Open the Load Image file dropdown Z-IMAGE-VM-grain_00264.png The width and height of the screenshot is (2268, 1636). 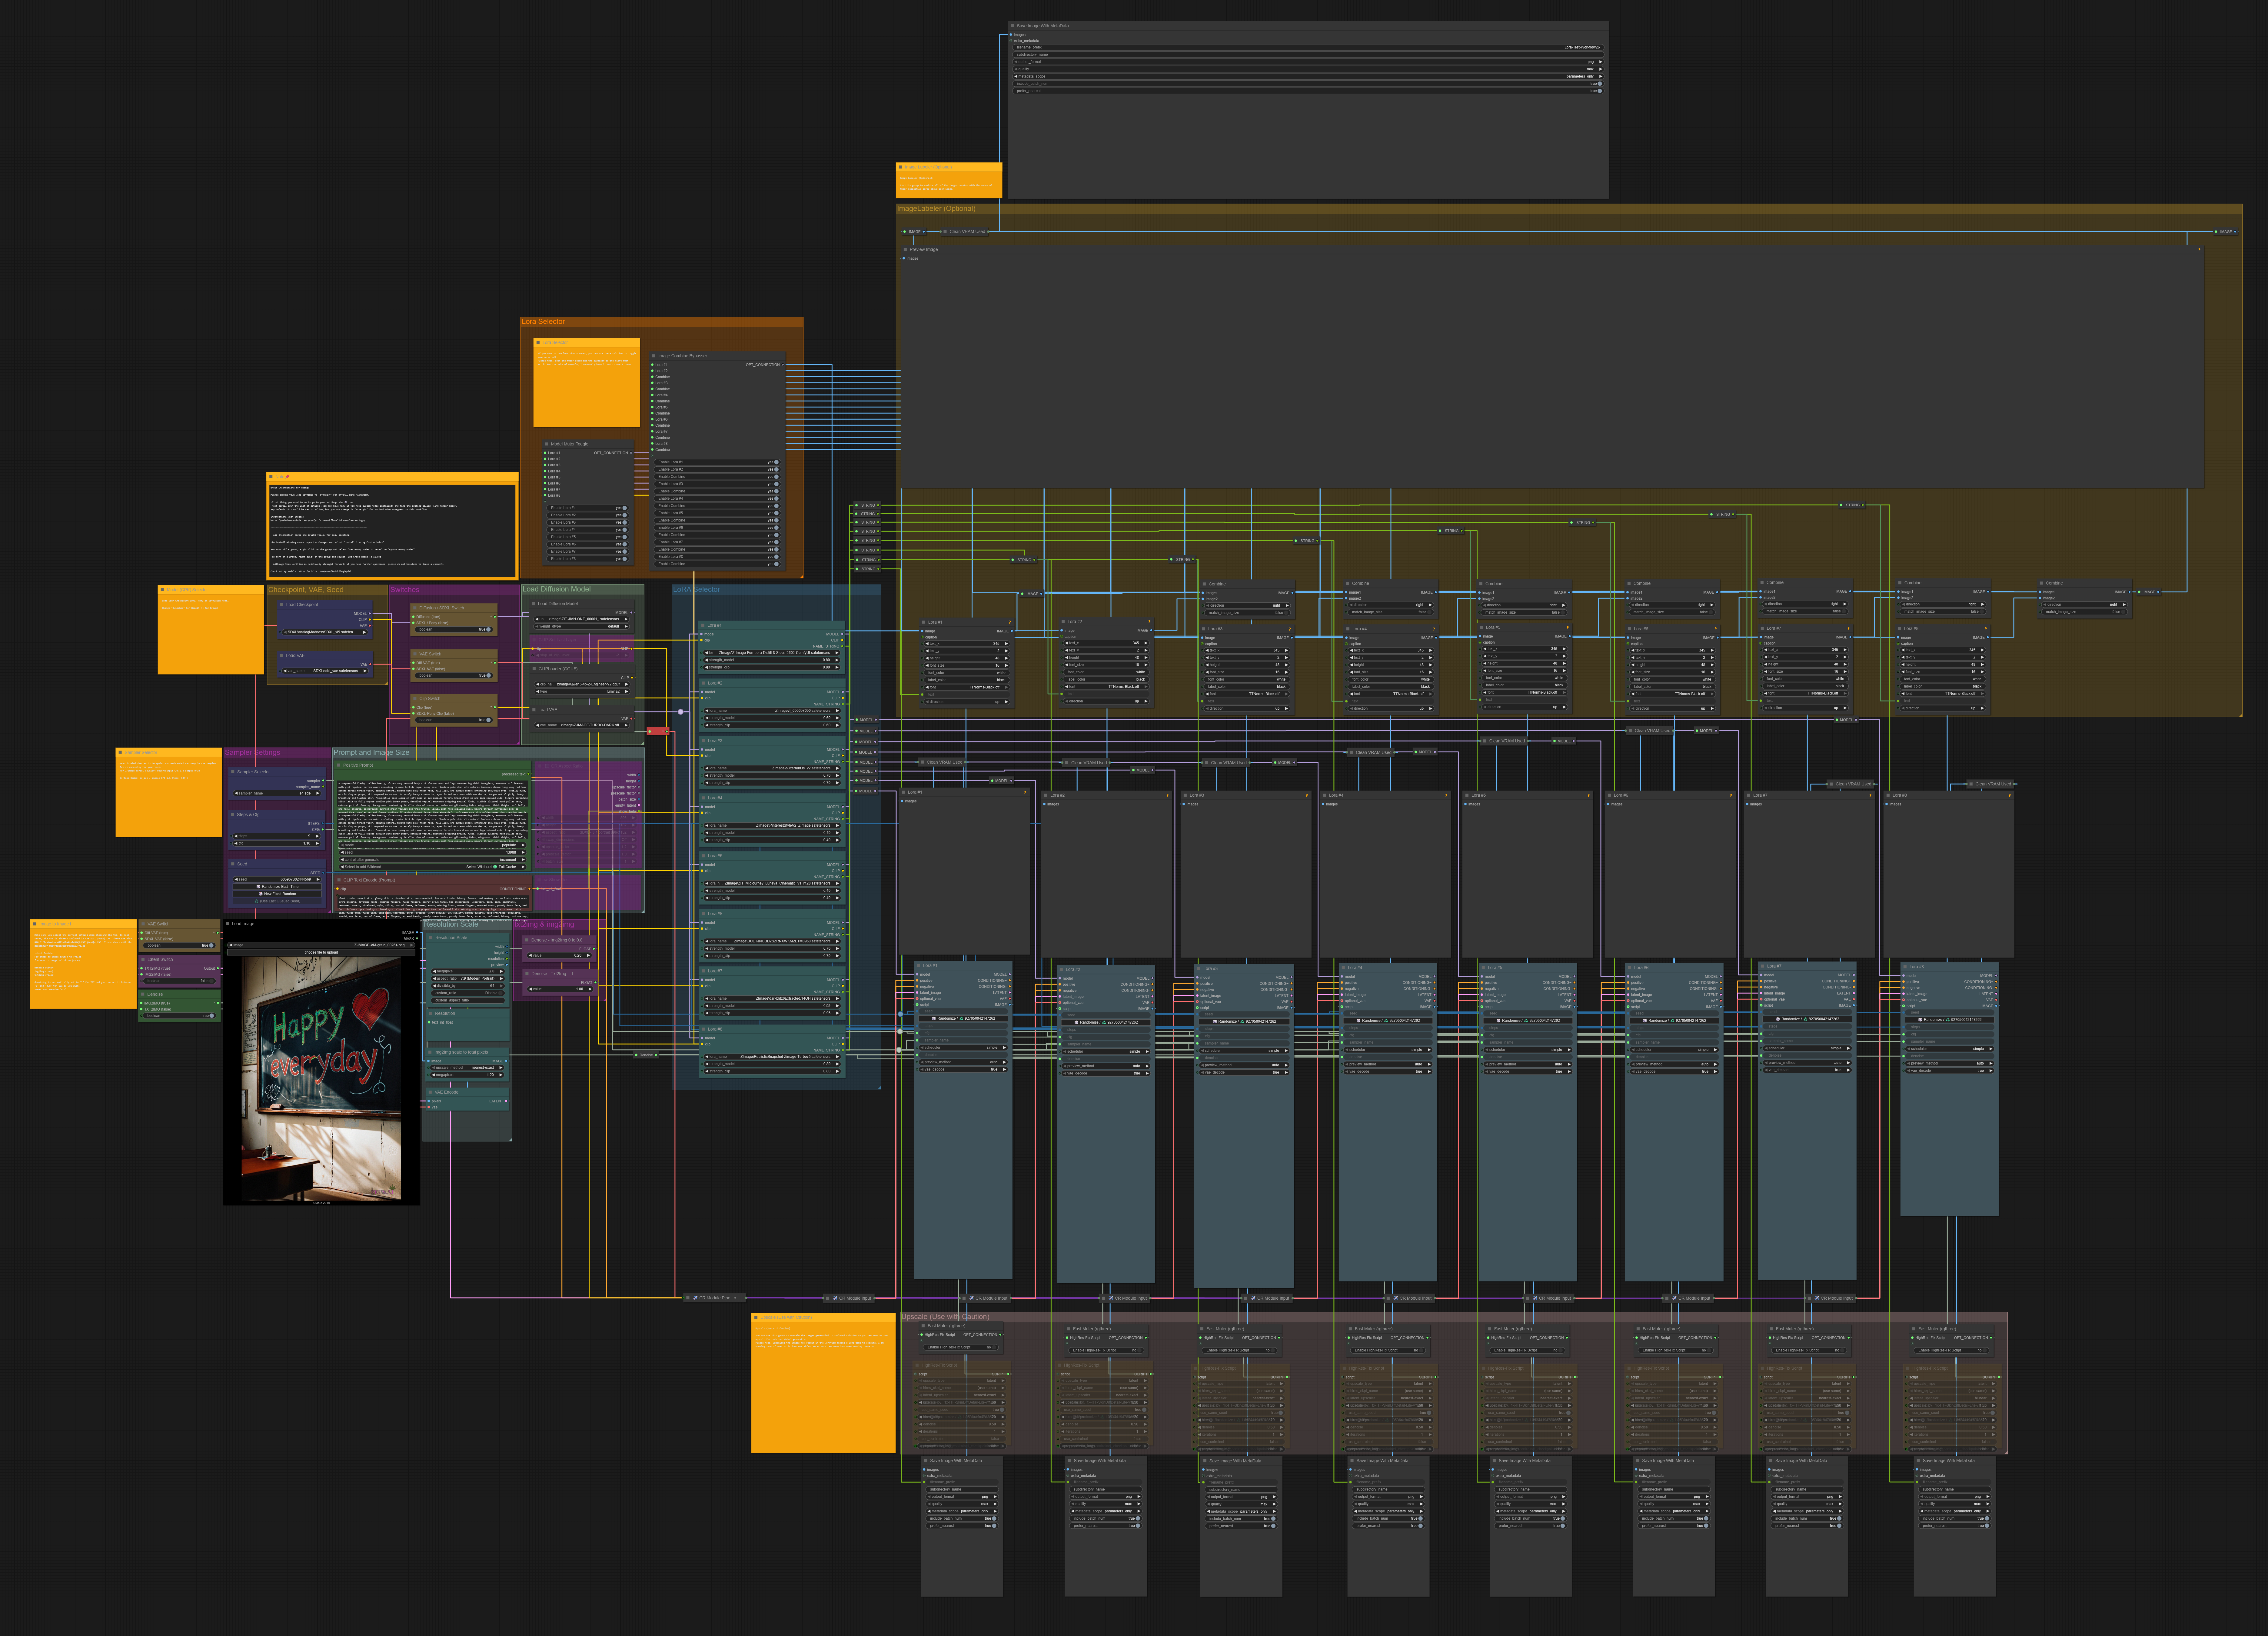coord(321,945)
